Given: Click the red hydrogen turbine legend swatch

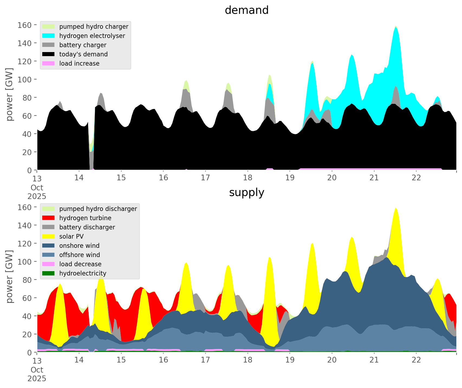Looking at the screenshot, I should pyautogui.click(x=48, y=218).
